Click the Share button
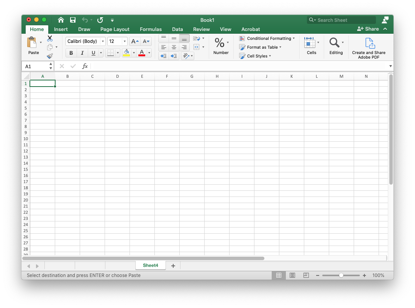The height and width of the screenshot is (308, 415). point(368,29)
